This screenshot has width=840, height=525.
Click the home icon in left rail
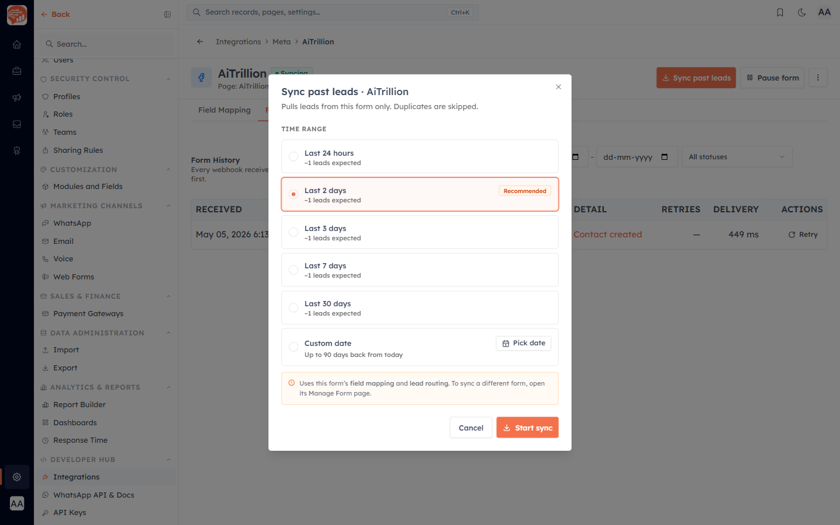click(x=17, y=44)
